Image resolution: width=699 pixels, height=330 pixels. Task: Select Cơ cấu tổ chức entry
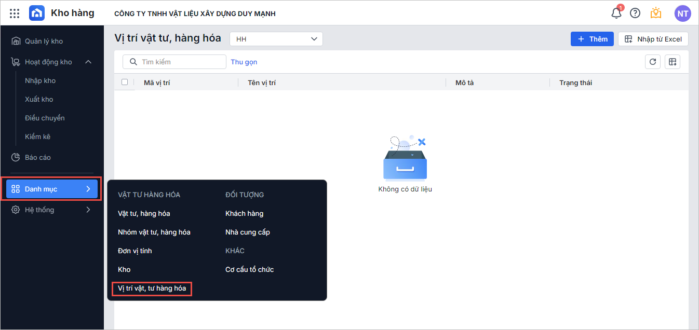click(x=249, y=269)
